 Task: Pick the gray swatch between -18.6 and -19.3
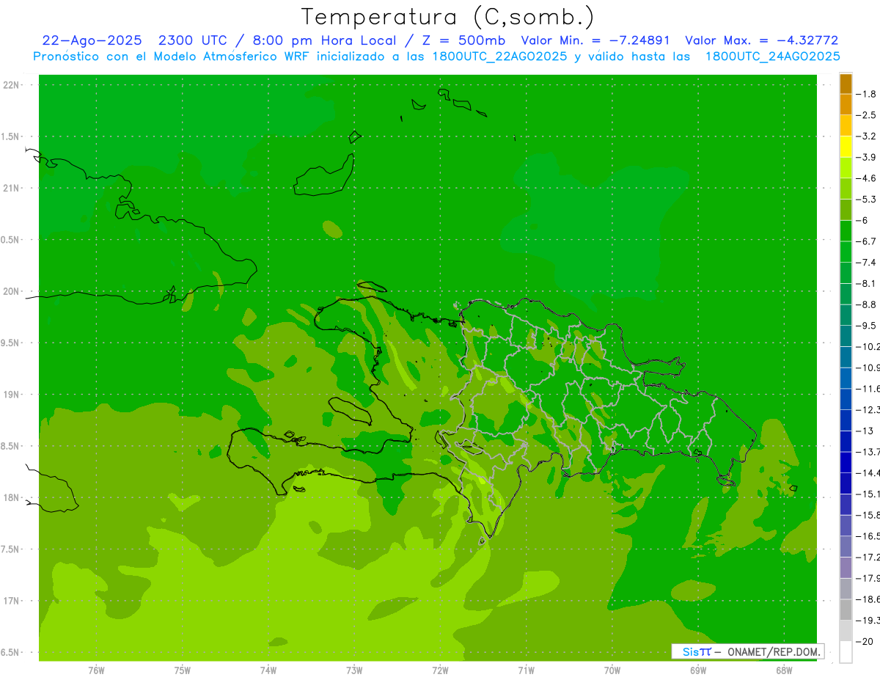coord(846,610)
